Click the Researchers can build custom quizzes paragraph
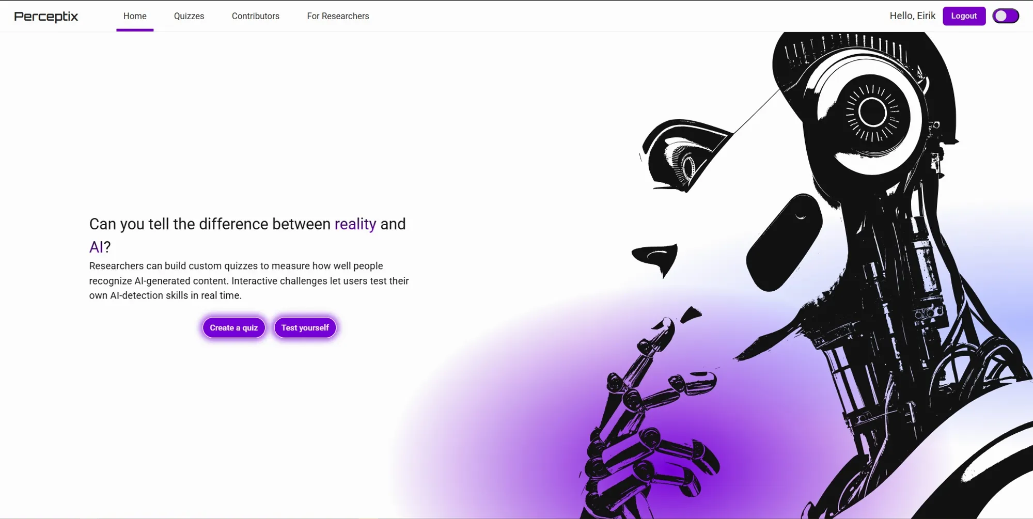1033x519 pixels. point(249,280)
